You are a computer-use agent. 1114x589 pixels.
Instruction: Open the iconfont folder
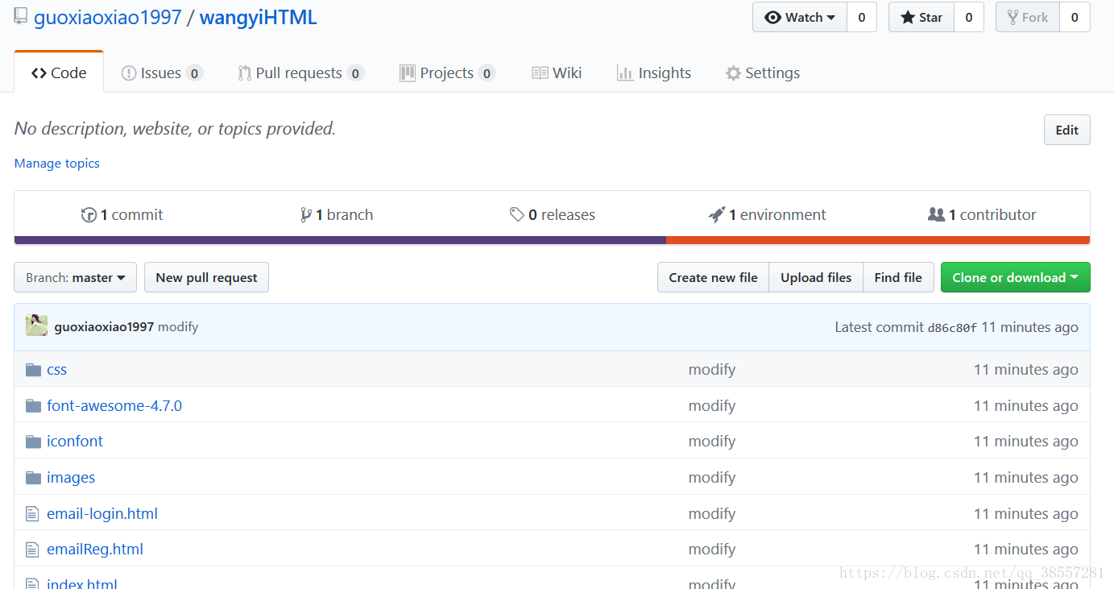pyautogui.click(x=75, y=442)
